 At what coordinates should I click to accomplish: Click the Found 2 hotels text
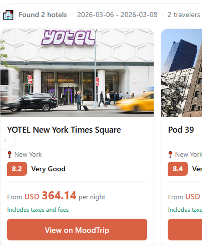(43, 15)
